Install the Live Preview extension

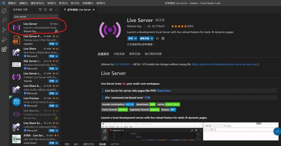tap(52, 106)
